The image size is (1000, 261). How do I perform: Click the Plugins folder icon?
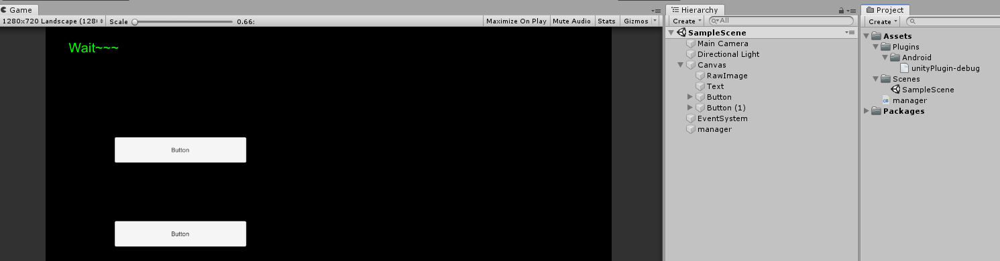click(x=885, y=47)
